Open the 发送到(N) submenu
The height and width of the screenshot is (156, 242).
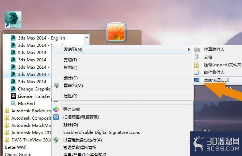pyautogui.click(x=122, y=50)
